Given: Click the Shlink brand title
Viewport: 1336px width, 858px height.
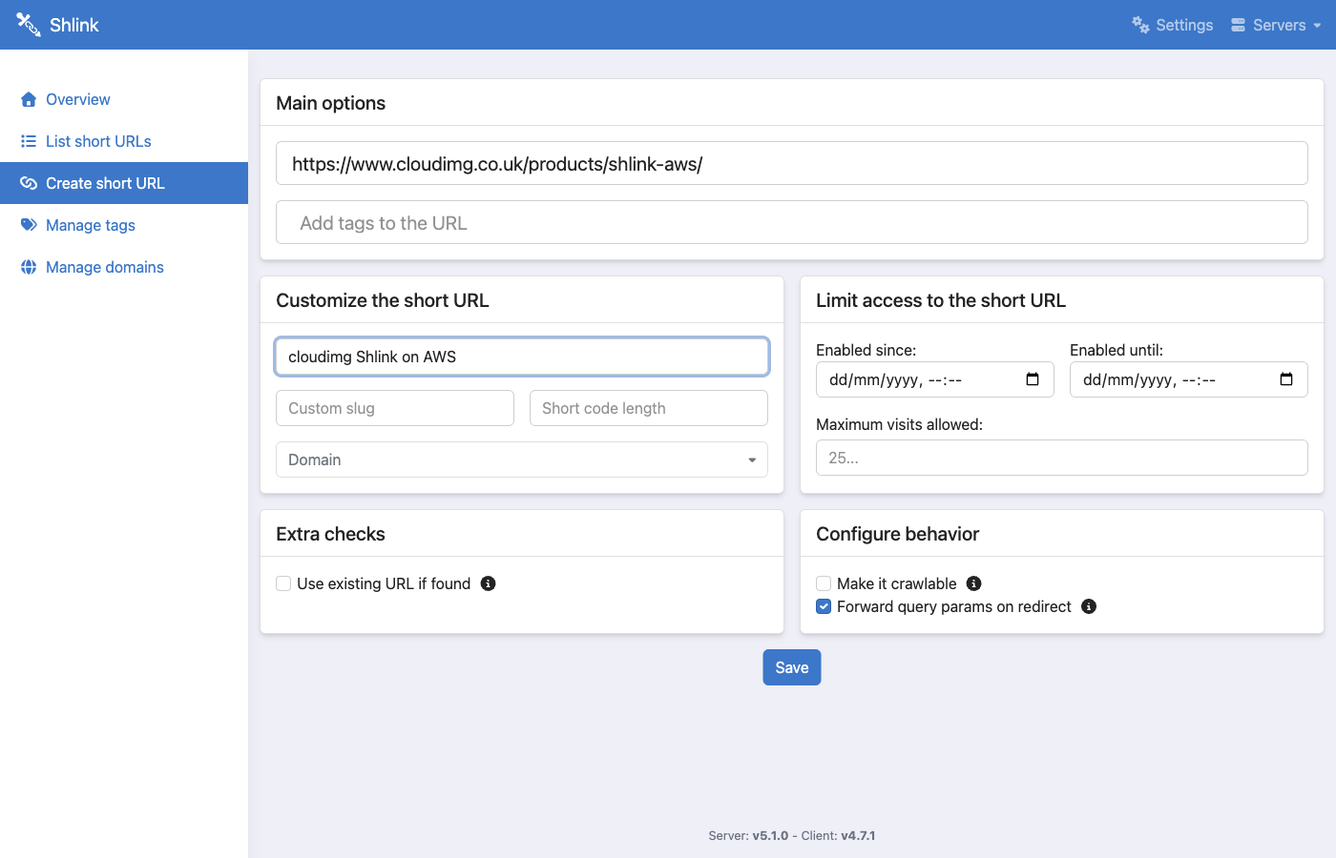Looking at the screenshot, I should coord(74,25).
